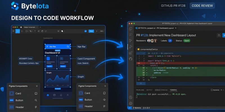The image size is (225, 112).
Task: Click magnifier icon beside Button in Figma Components
Action: tap(36, 100)
